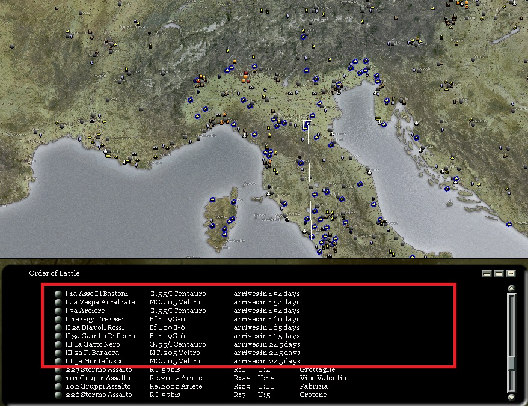
Task: Click 'arrives in 154 days' for Arciere
Action: 266,311
